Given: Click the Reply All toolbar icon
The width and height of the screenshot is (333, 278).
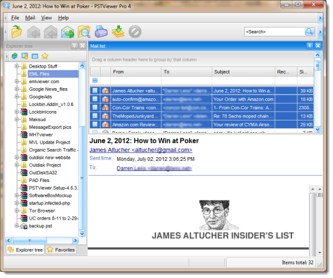Looking at the screenshot, I should (x=51, y=32).
